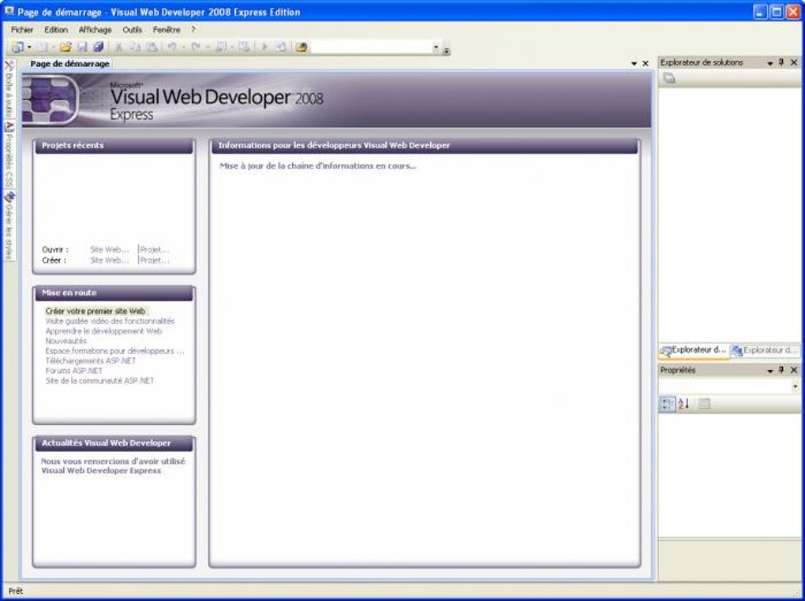Open the Redo history dropdown arrow
The image size is (805, 601).
click(208, 47)
